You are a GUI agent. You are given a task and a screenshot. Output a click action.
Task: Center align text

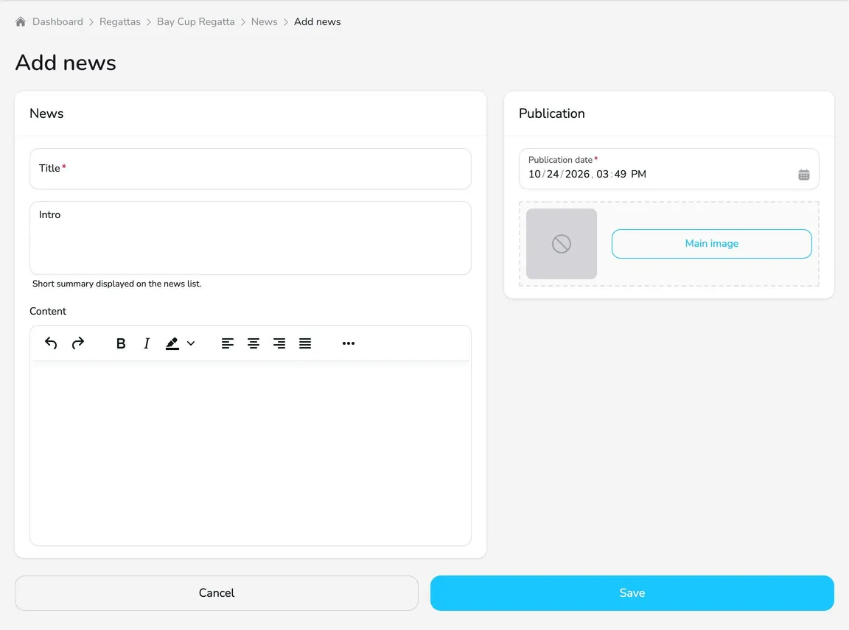[x=254, y=343]
